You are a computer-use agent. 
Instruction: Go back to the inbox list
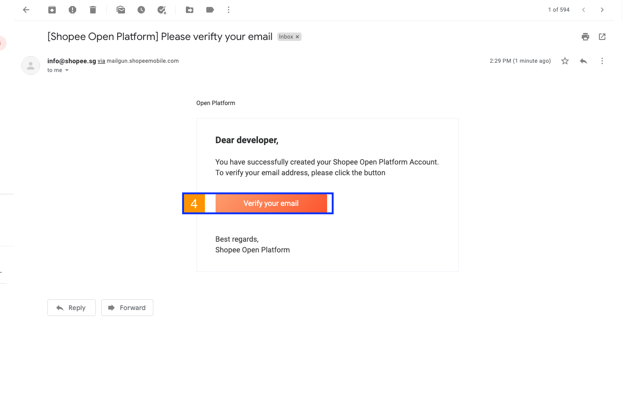[26, 10]
